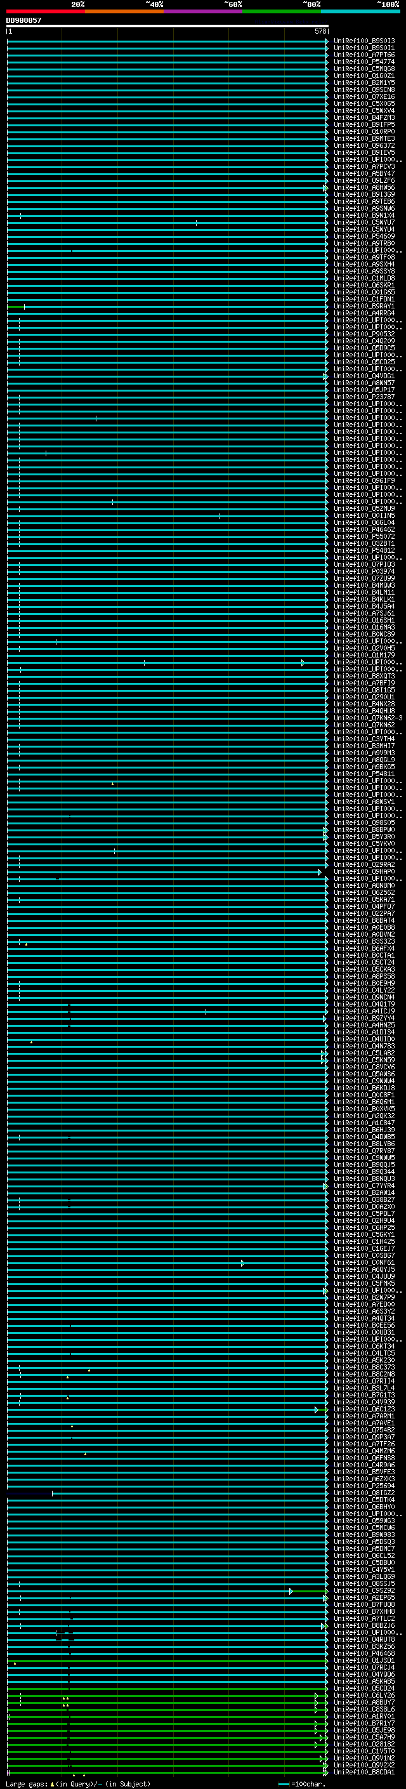Select hit UniRef100_Q96372
This screenshot has width=406, height=1789.
(363, 146)
